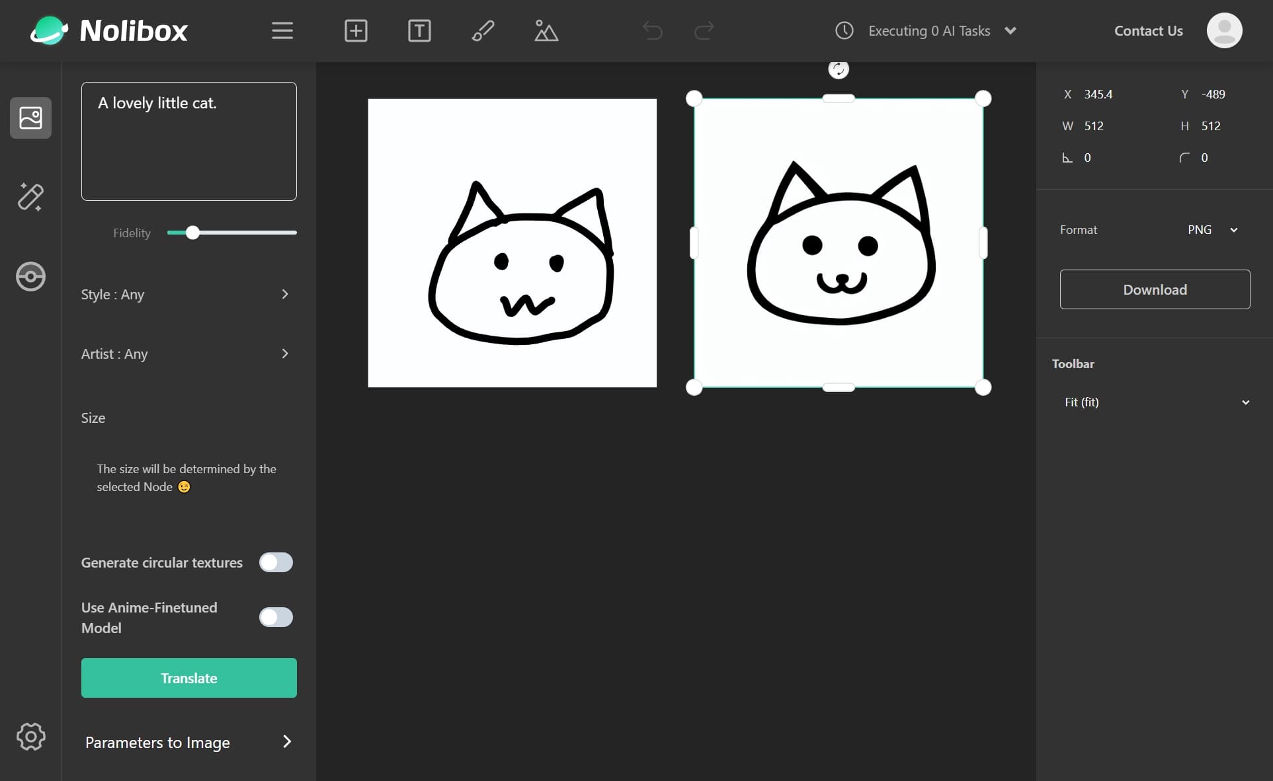
Task: Open the hamburger menu icon
Action: (282, 30)
